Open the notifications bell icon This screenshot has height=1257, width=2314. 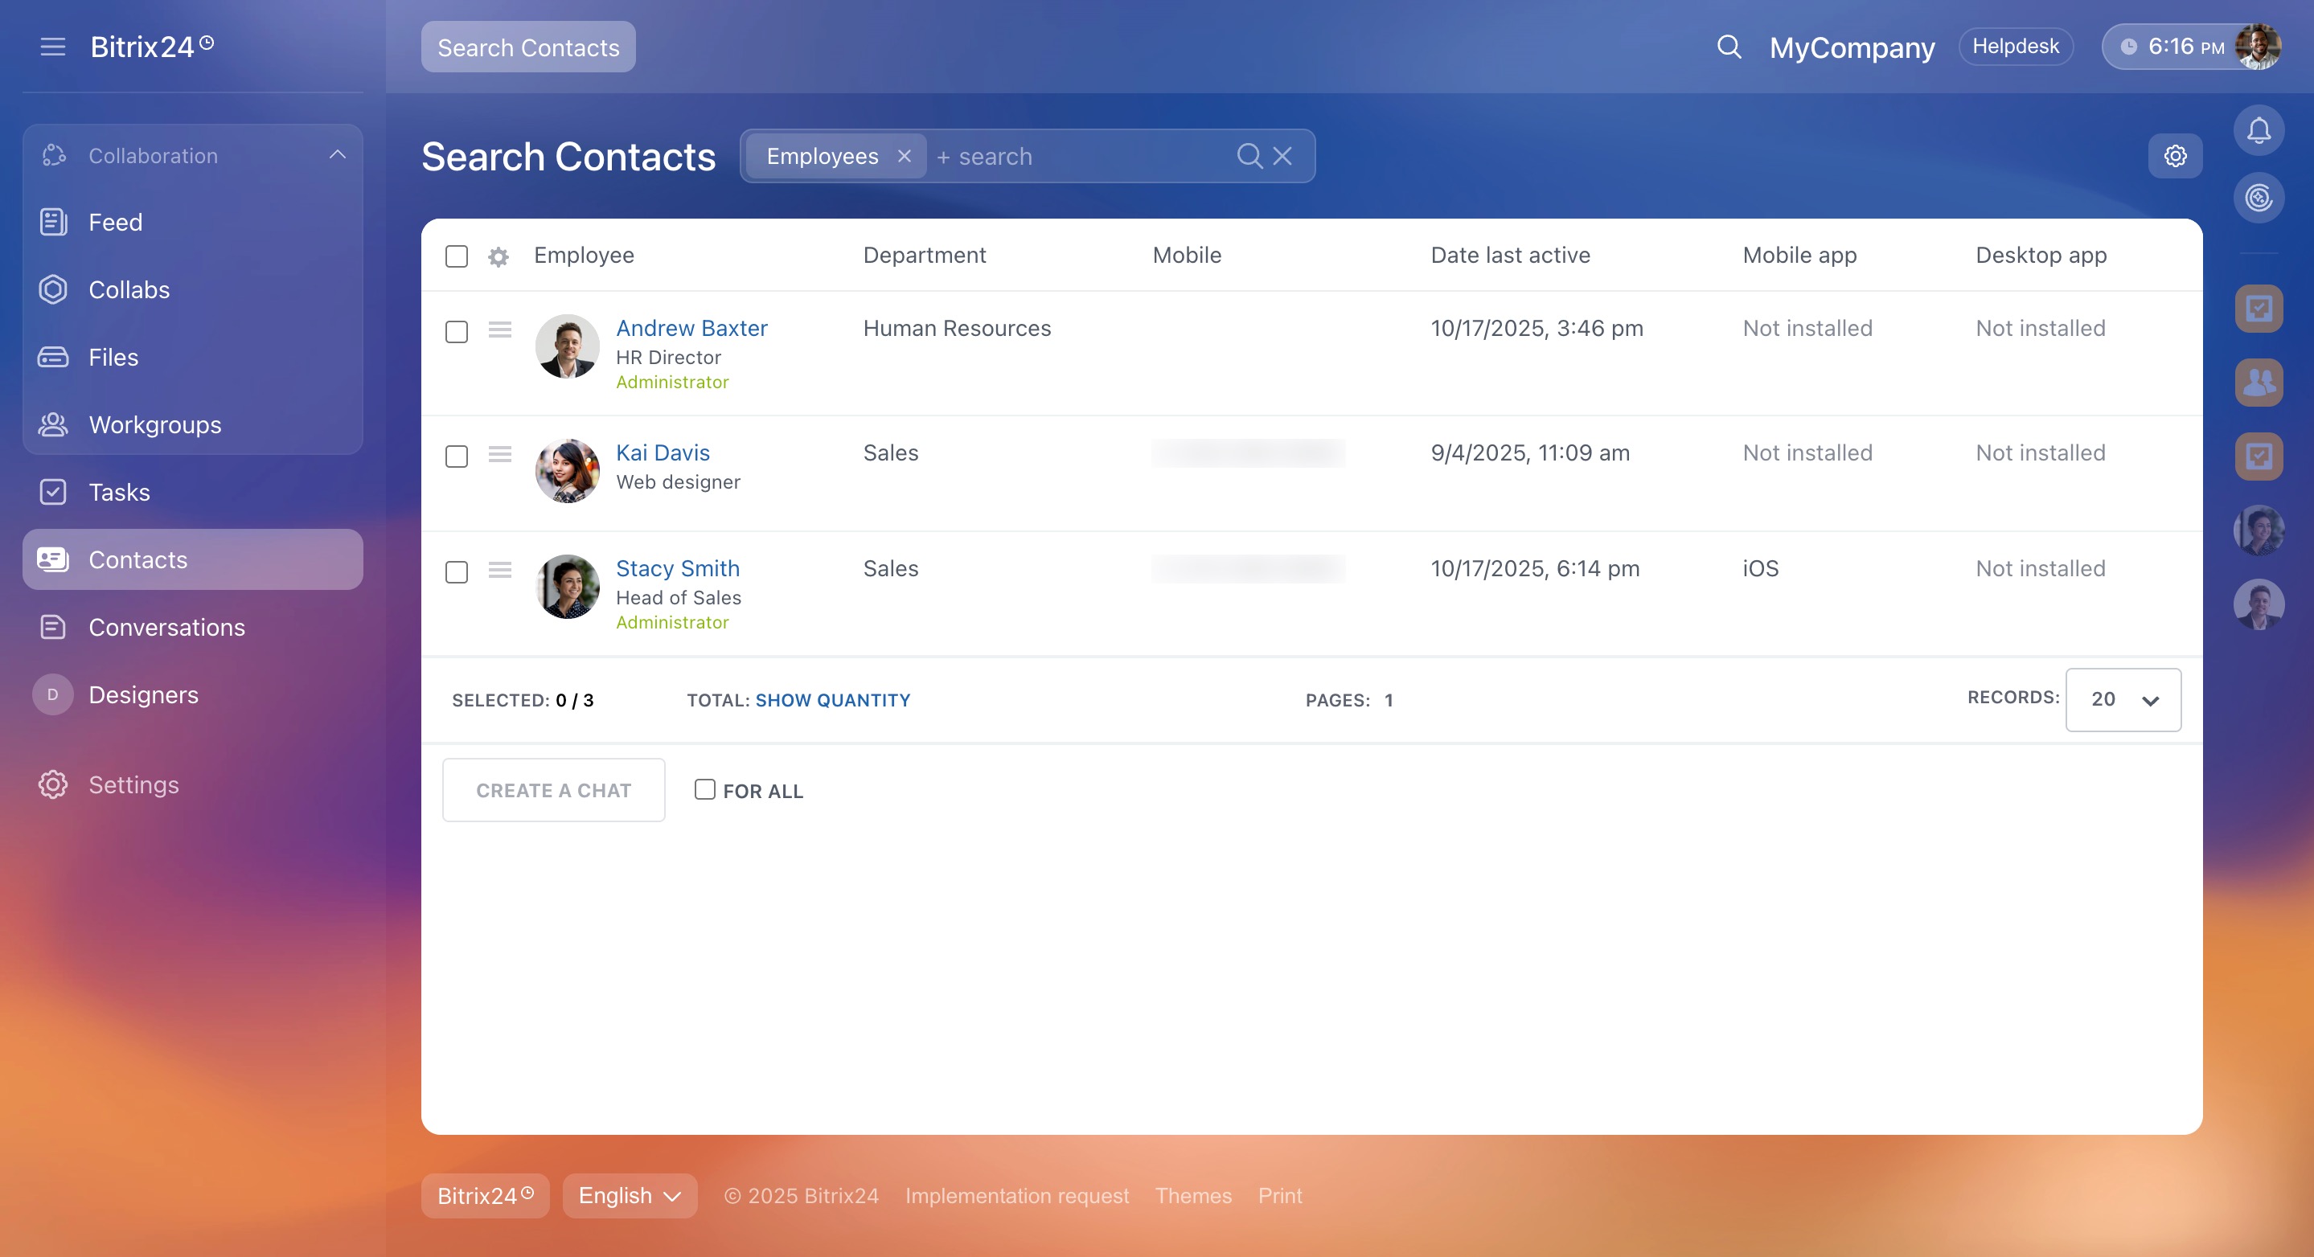point(2259,131)
